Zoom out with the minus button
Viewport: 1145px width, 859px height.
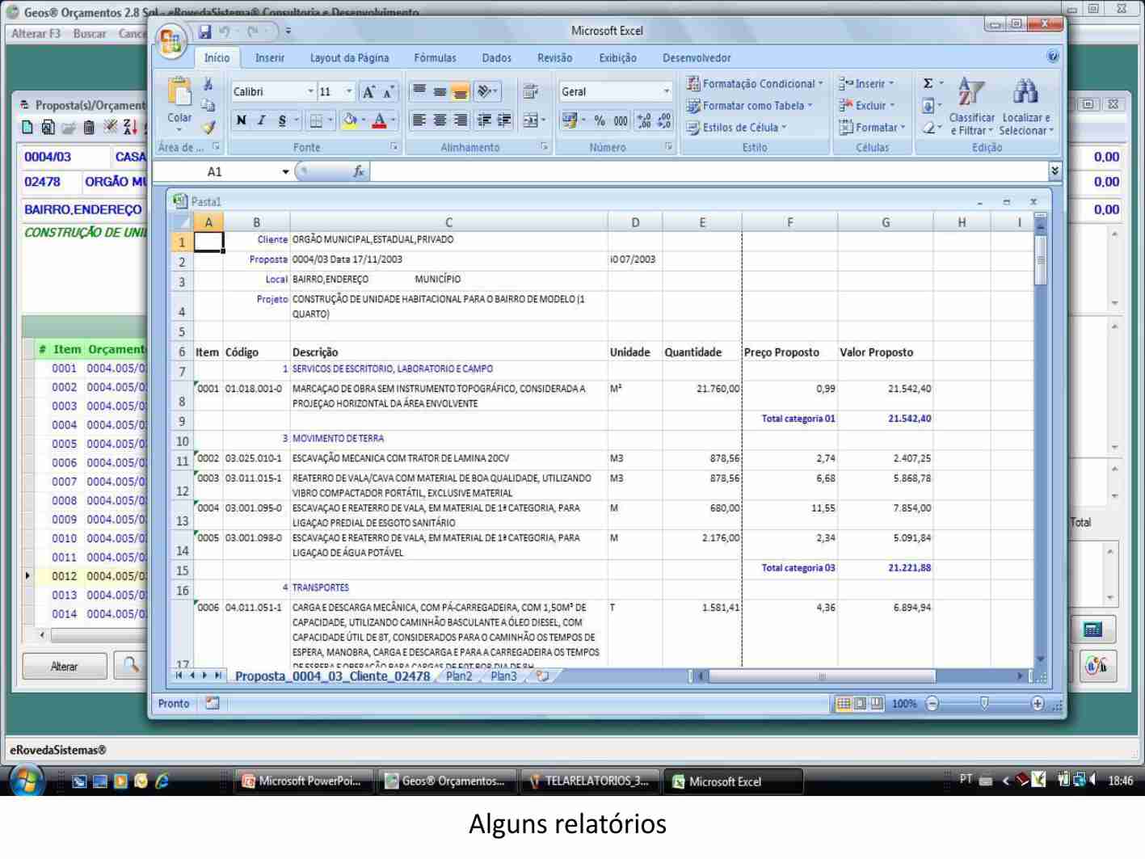tap(932, 704)
